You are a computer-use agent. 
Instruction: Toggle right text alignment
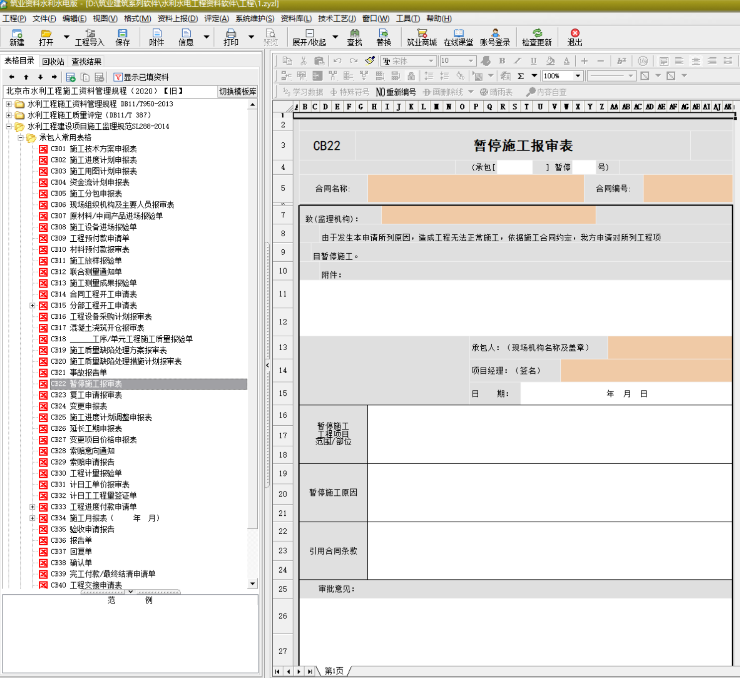coord(712,61)
